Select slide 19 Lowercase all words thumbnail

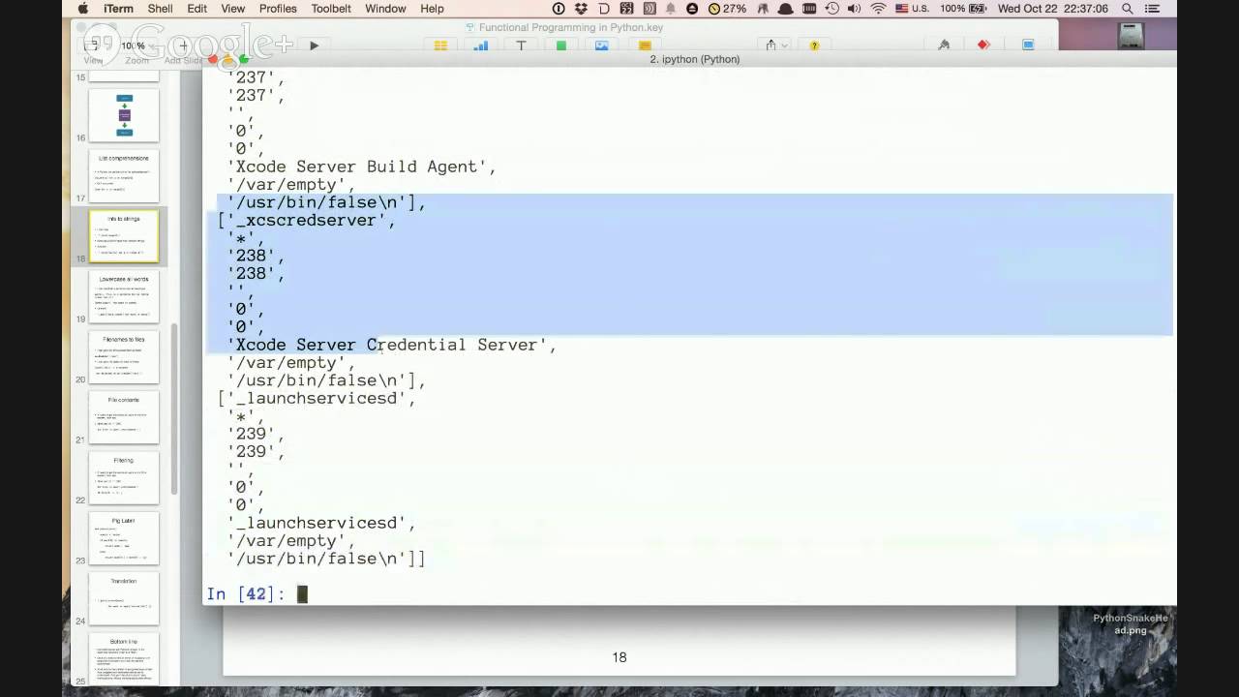click(x=124, y=296)
